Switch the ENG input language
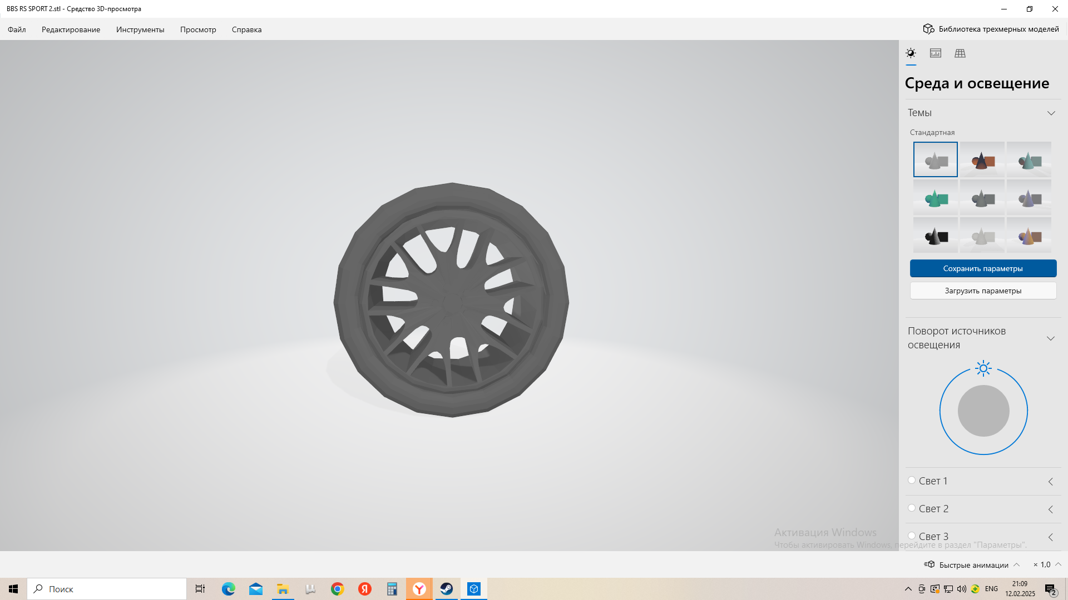This screenshot has height=600, width=1068. coord(991,589)
